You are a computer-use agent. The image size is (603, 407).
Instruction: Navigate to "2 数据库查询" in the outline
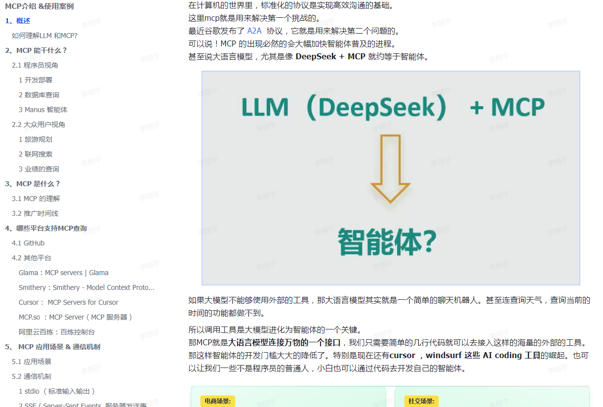coord(39,95)
